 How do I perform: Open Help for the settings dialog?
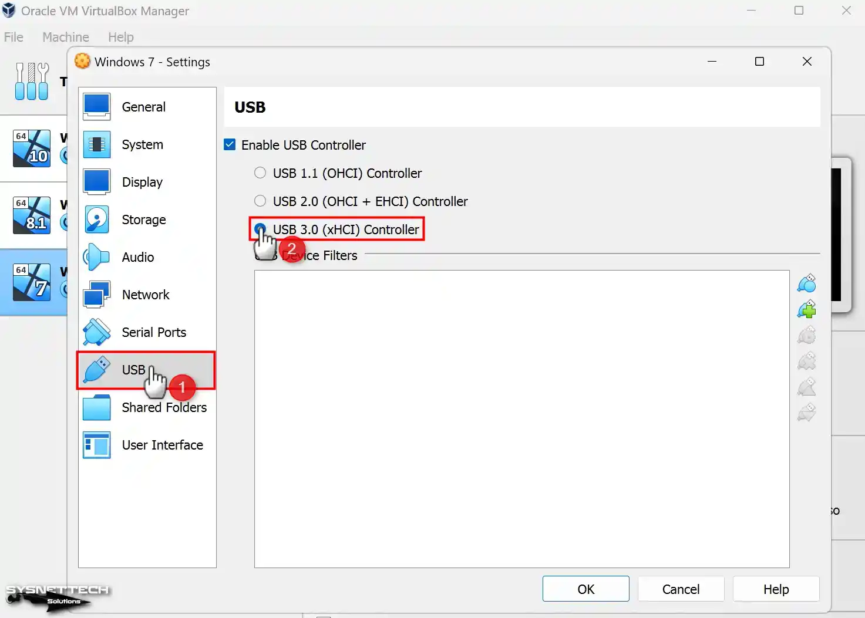(776, 589)
